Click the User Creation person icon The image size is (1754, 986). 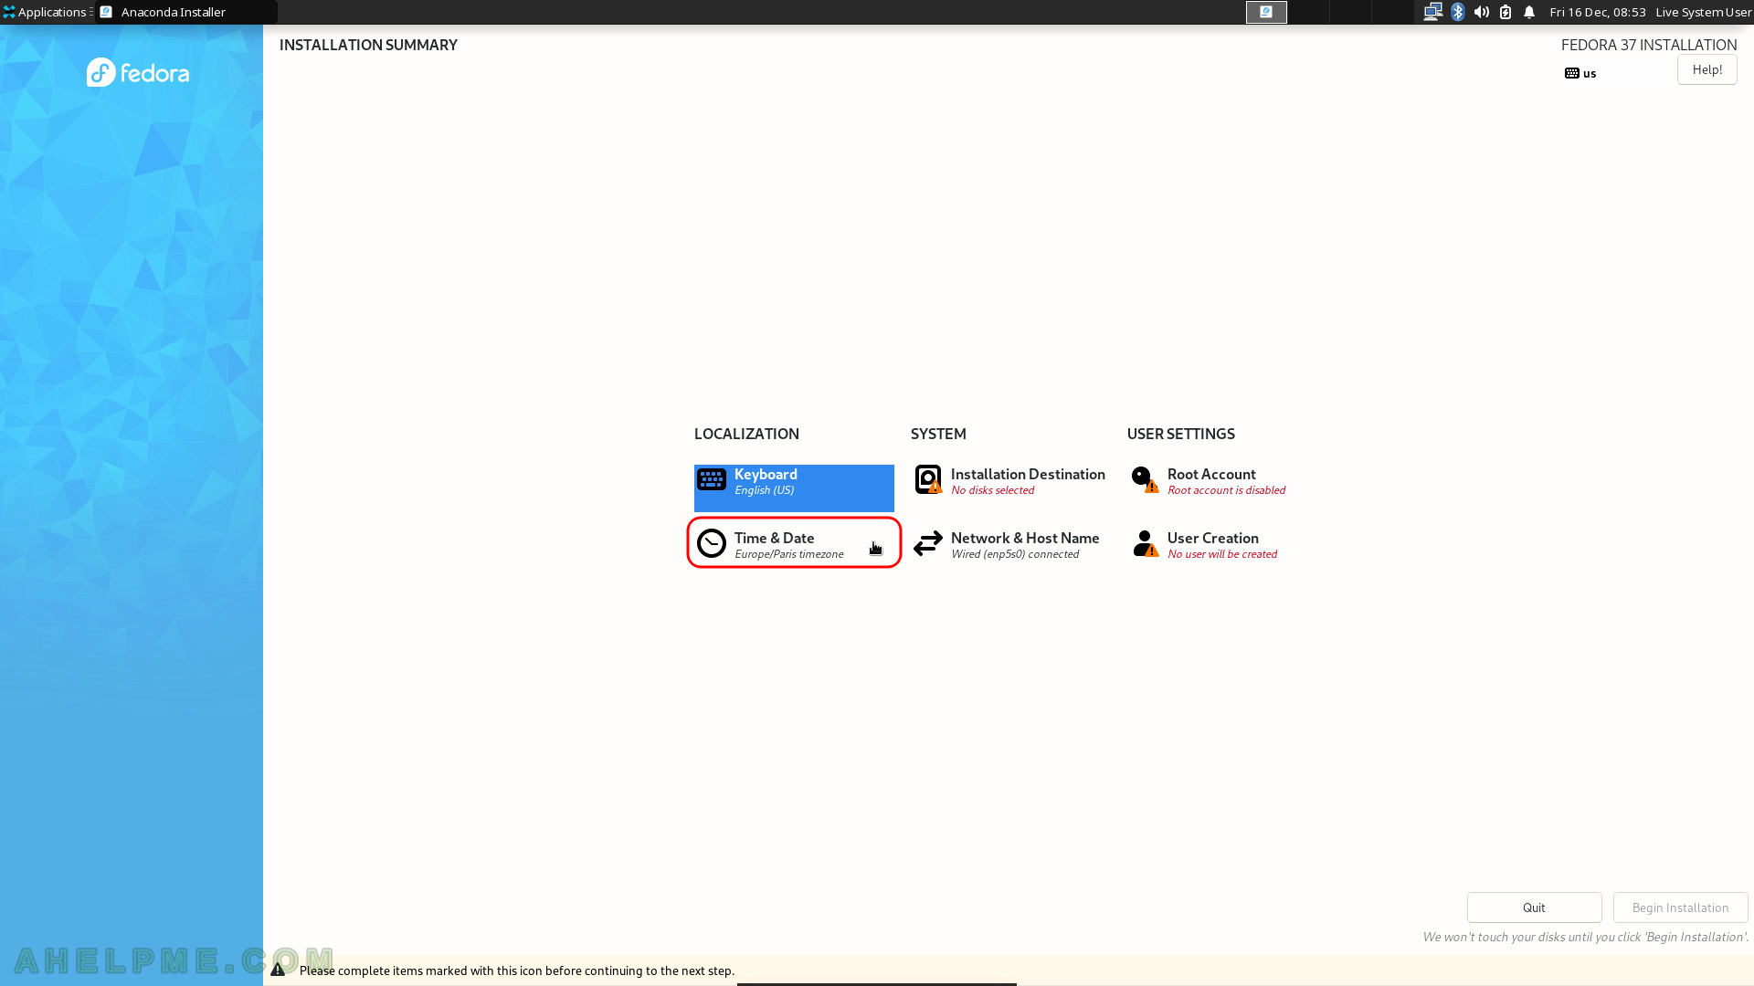1145,543
